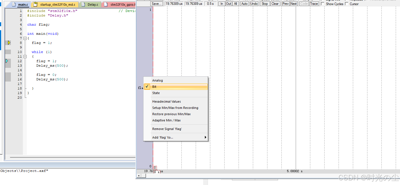Image resolution: width=400 pixels, height=185 pixels.
Task: Click the Delay.c tab file icon
Action: 83,5
